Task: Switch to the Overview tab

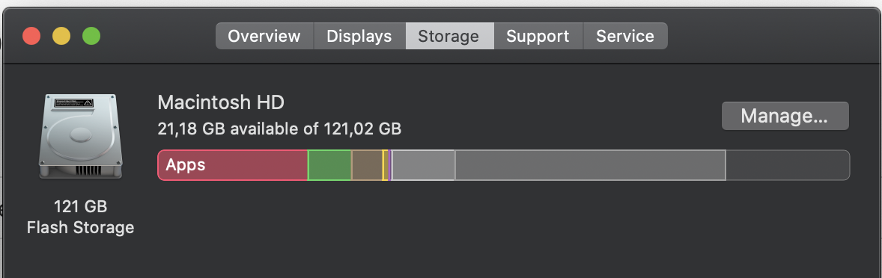Action: [264, 36]
